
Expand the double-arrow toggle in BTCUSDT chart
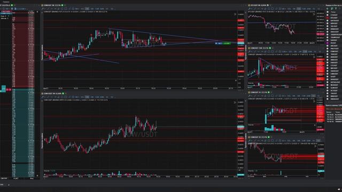coord(314,14)
